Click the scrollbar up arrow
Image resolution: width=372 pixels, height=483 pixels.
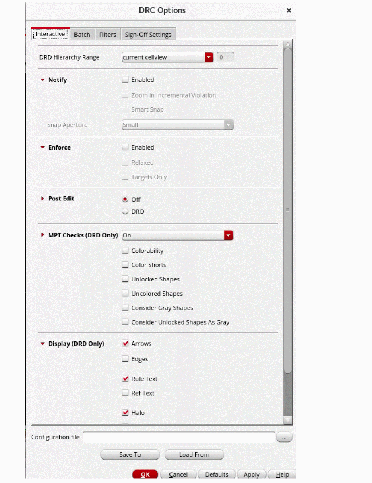pyautogui.click(x=288, y=45)
